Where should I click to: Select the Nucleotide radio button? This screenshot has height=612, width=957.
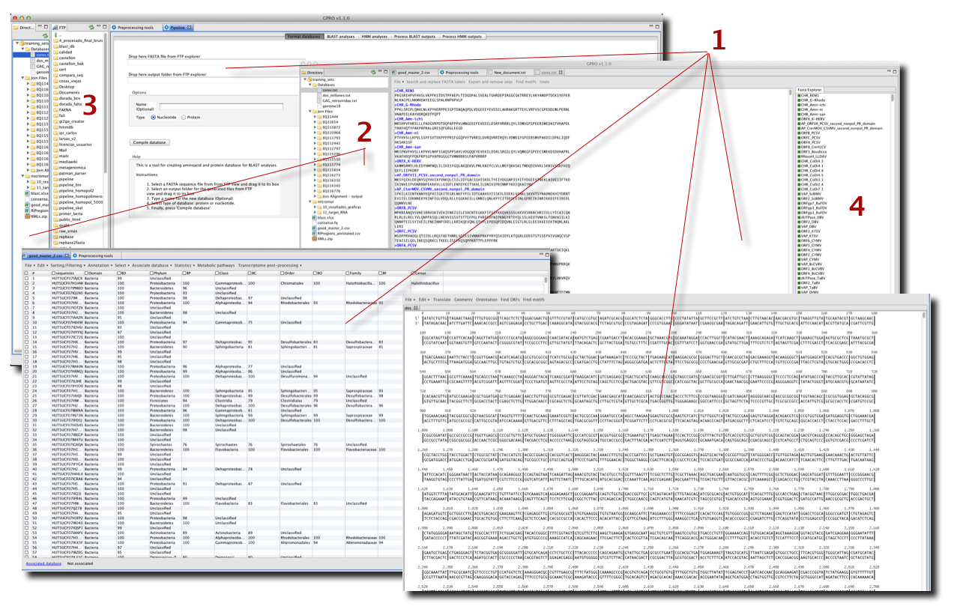154,118
